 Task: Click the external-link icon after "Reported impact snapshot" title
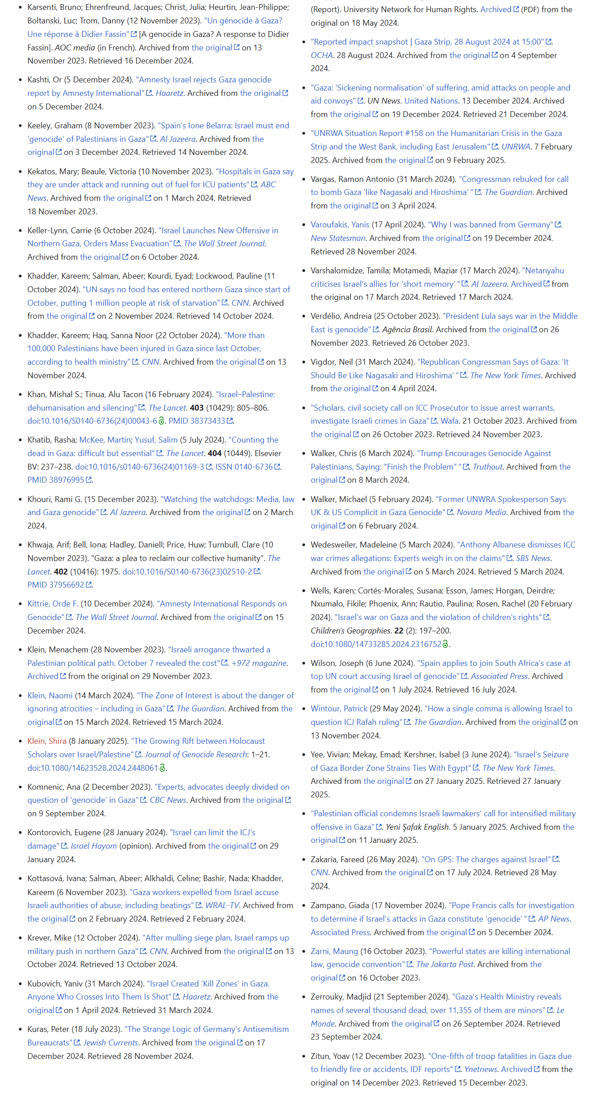pyautogui.click(x=548, y=42)
